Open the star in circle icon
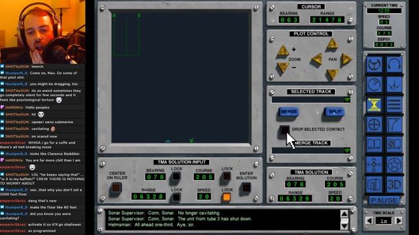This screenshot has width=419, height=235. 394,164
